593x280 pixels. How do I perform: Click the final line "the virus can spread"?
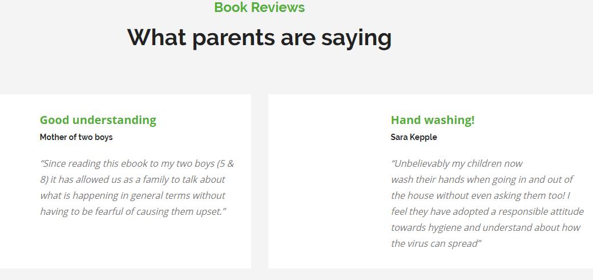[x=436, y=243]
